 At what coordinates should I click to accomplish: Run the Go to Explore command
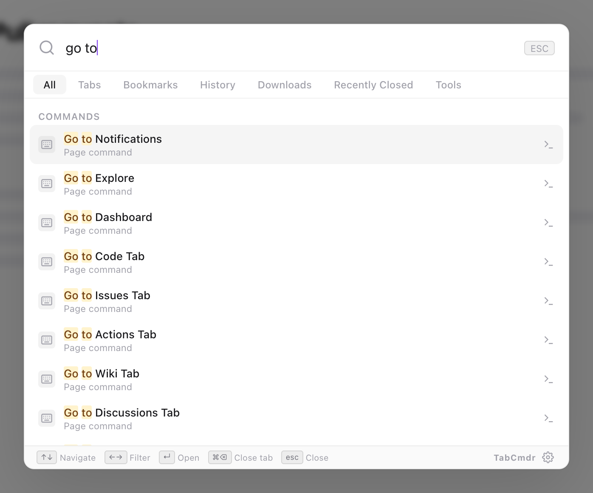(296, 184)
